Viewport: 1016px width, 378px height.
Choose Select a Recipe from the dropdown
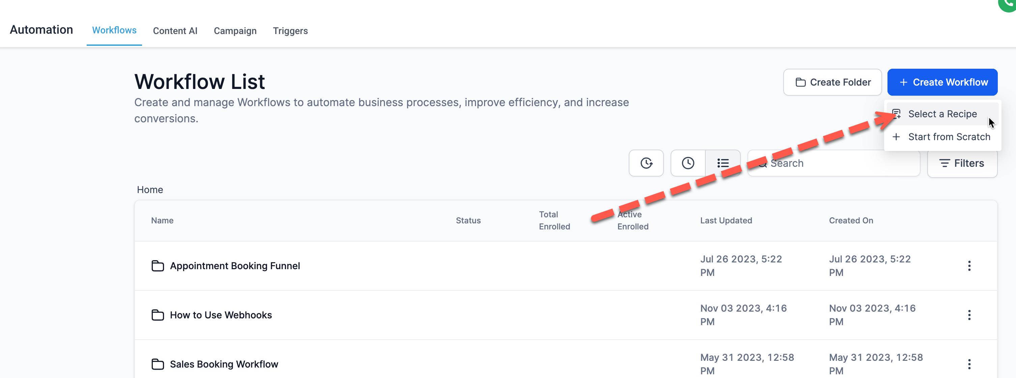tap(942, 114)
